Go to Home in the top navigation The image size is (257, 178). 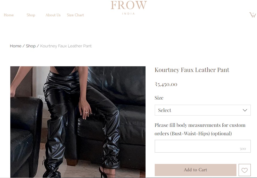click(x=9, y=15)
